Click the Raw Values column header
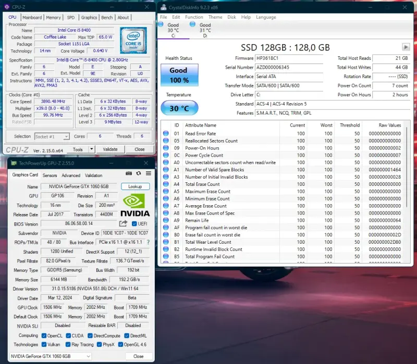The height and width of the screenshot is (364, 417). pyautogui.click(x=389, y=125)
